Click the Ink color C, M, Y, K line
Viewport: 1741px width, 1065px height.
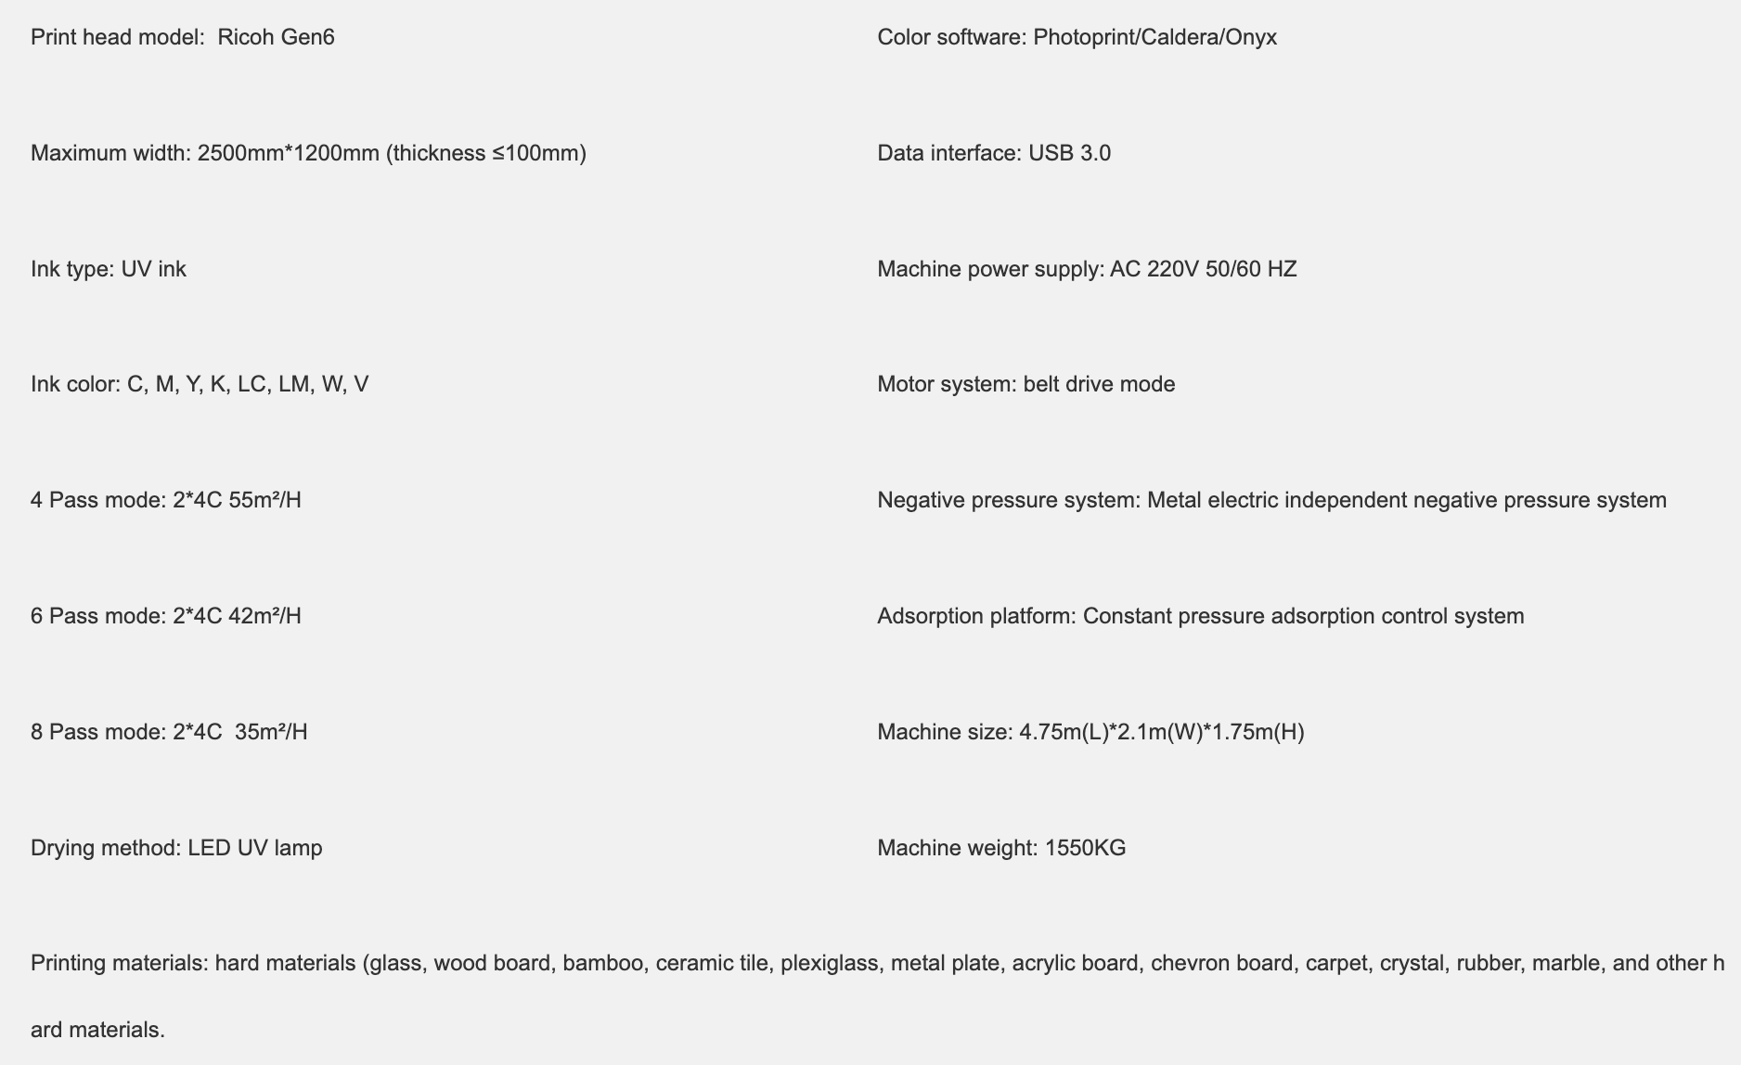[x=199, y=384]
